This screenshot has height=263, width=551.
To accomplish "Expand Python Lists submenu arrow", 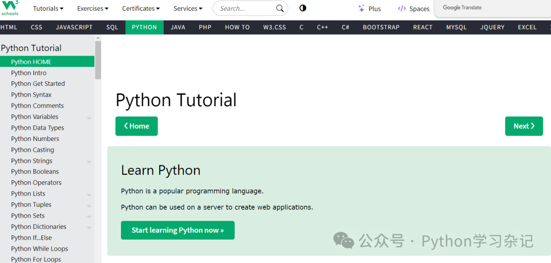I will coord(89,195).
